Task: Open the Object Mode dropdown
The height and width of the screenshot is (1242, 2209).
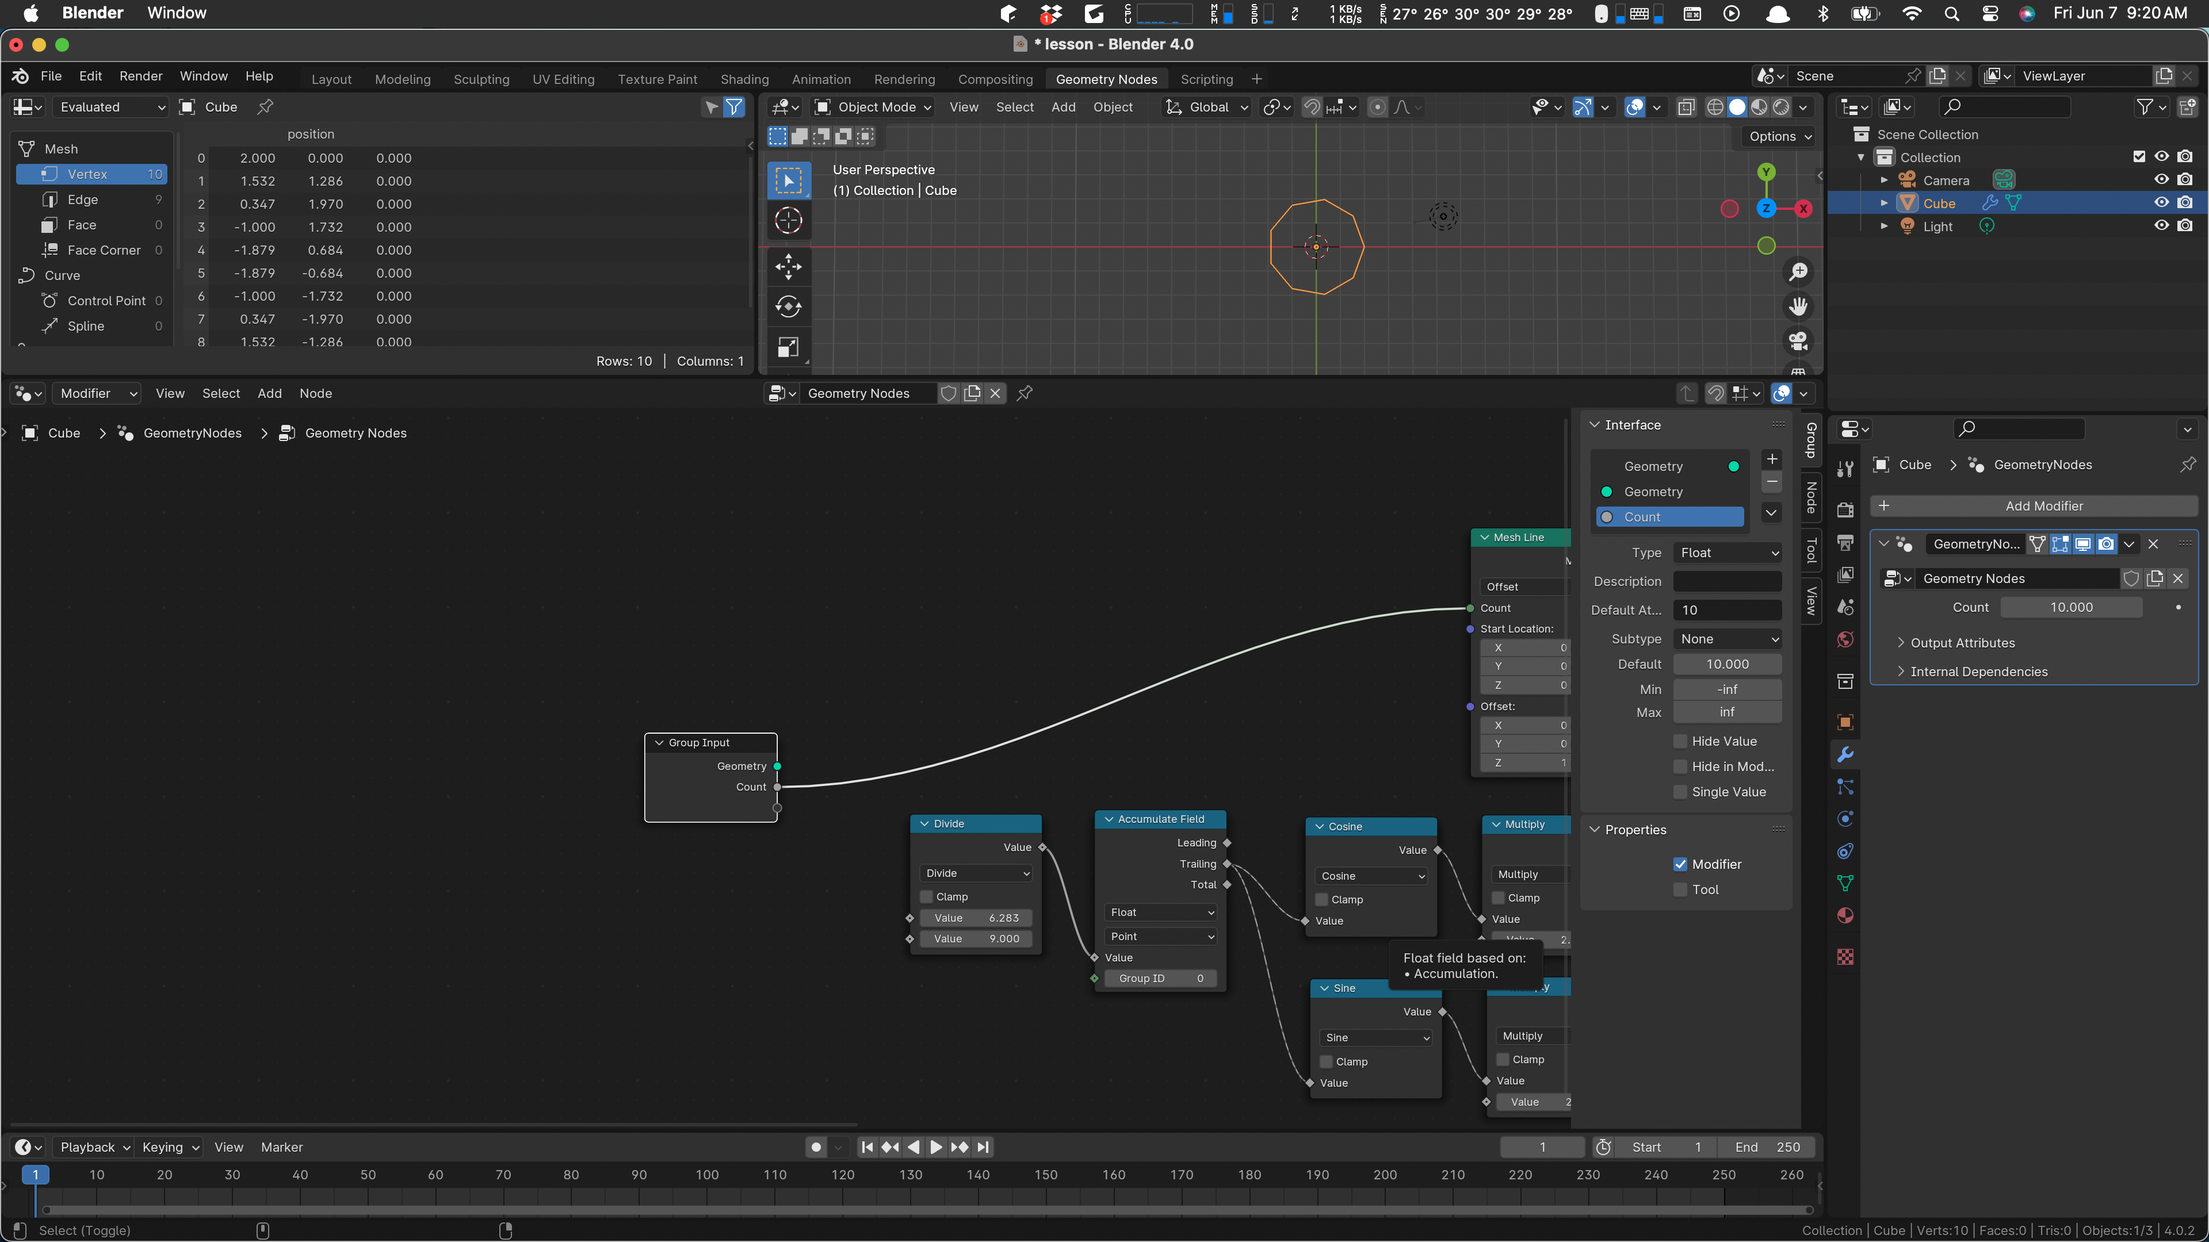Action: tap(872, 107)
